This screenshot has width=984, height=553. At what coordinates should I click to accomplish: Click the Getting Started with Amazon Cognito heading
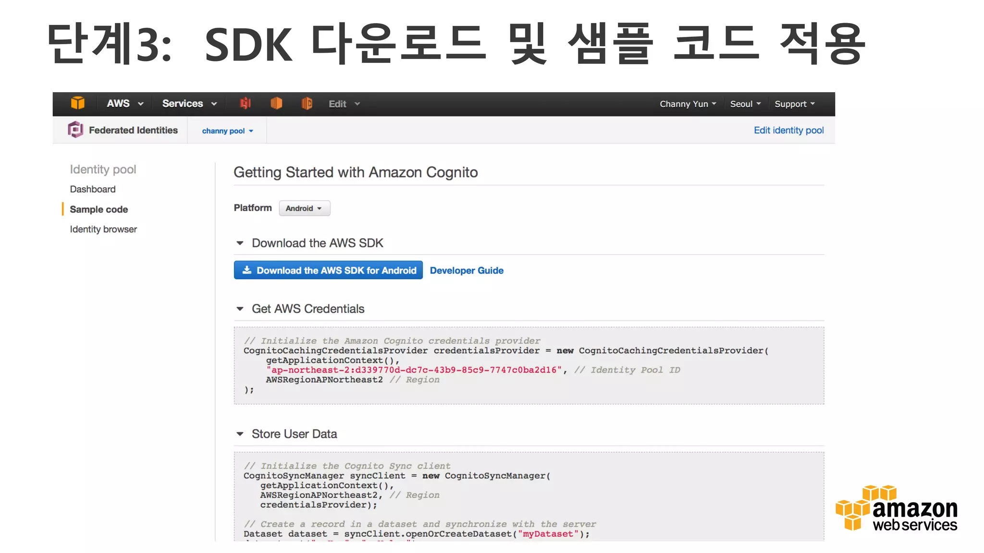click(356, 172)
